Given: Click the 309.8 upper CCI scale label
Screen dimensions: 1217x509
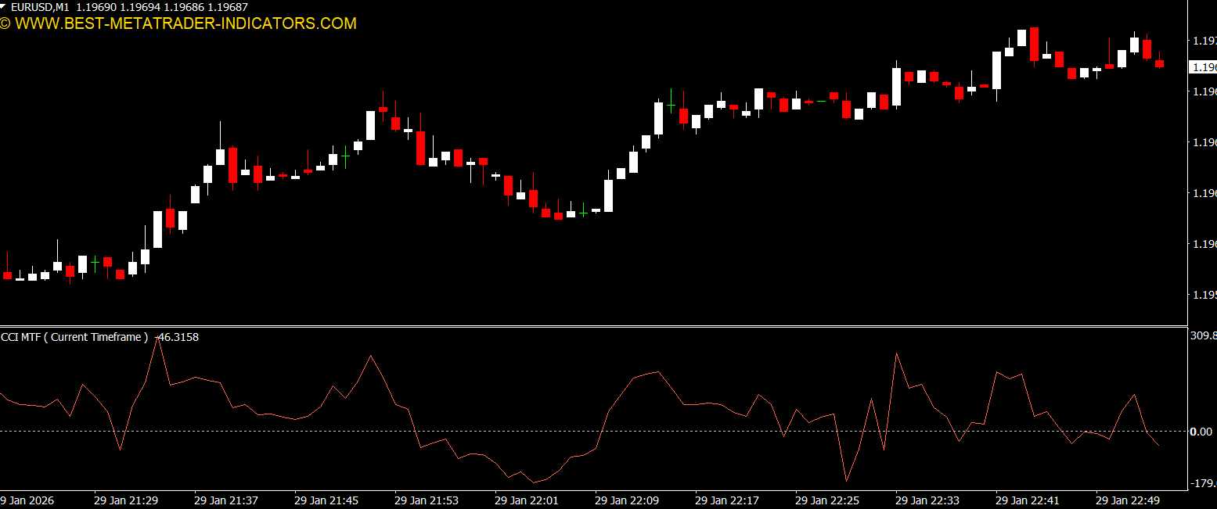Looking at the screenshot, I should (1203, 335).
